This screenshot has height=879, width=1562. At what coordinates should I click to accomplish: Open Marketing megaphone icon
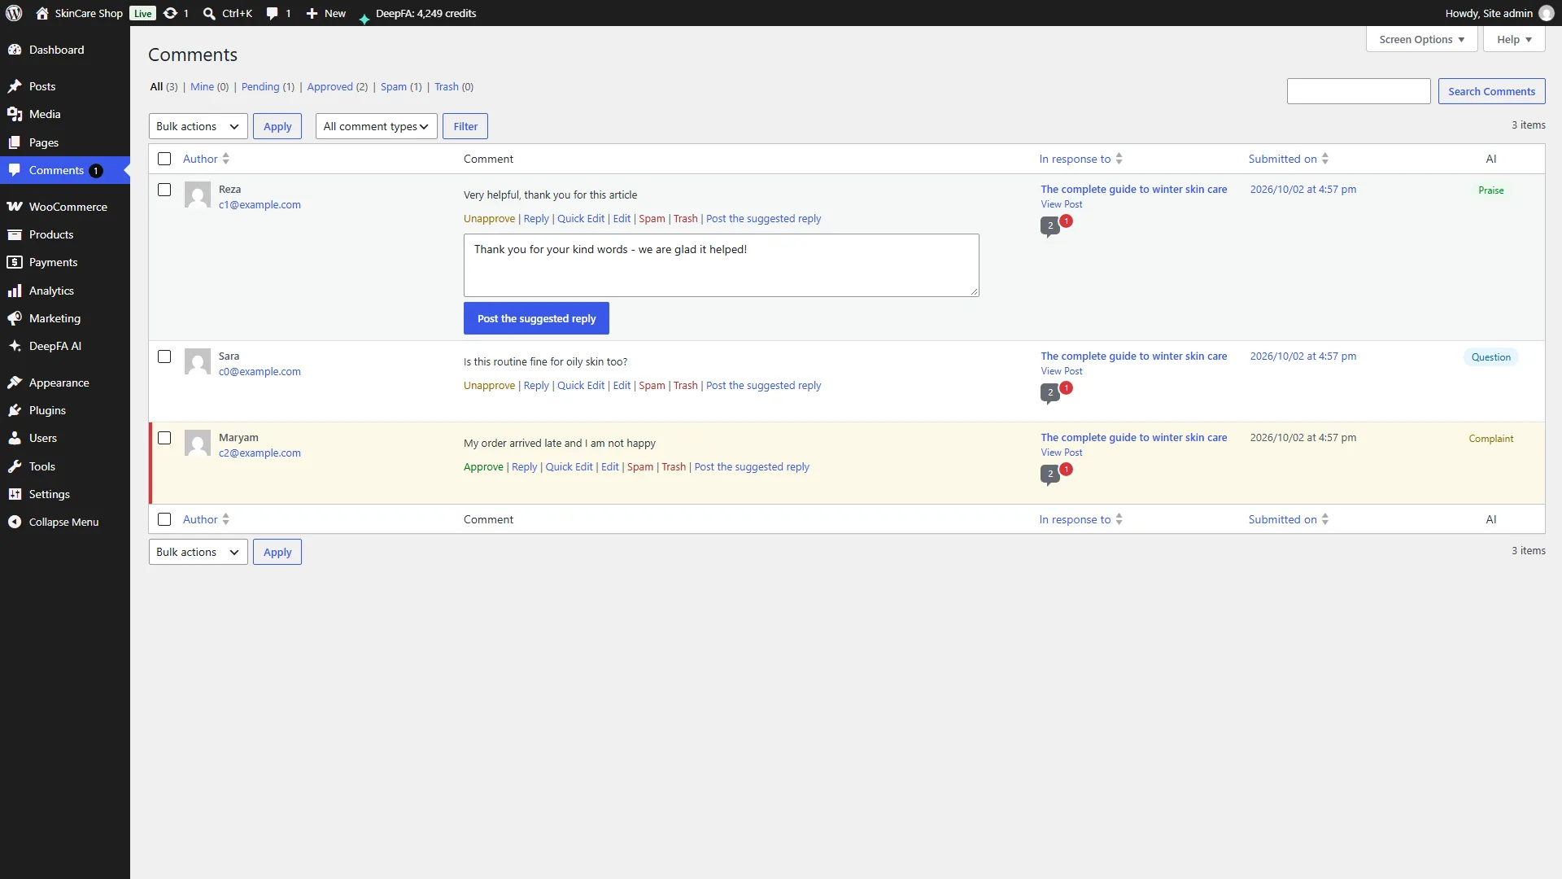[15, 318]
